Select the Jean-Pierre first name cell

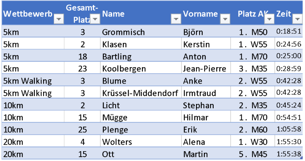click(x=205, y=69)
